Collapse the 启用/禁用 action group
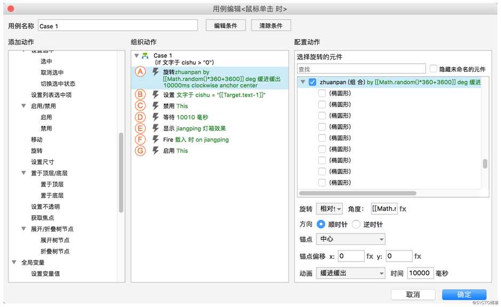 click(x=24, y=106)
